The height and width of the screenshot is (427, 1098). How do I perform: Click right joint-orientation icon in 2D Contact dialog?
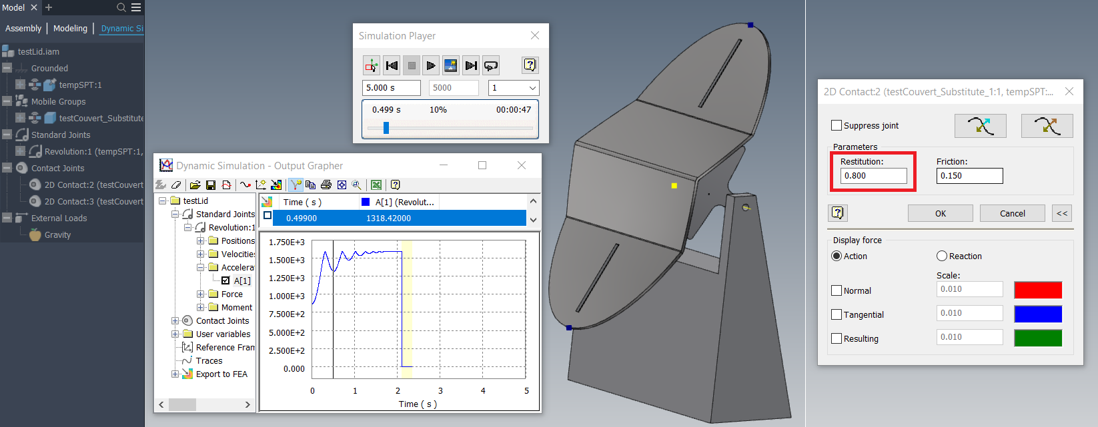[1047, 126]
